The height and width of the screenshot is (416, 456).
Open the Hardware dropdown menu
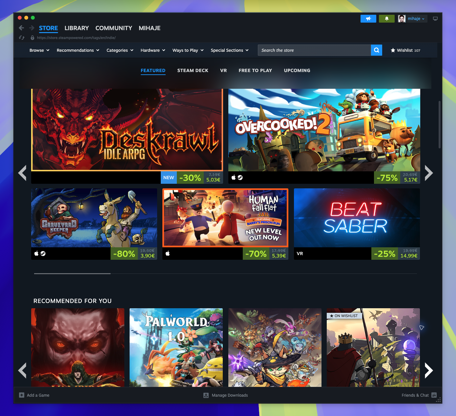[153, 50]
